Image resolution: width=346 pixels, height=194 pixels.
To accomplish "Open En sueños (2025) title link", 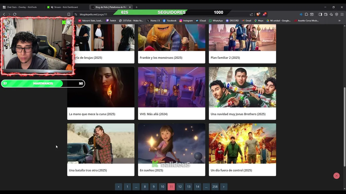I will coord(151,170).
